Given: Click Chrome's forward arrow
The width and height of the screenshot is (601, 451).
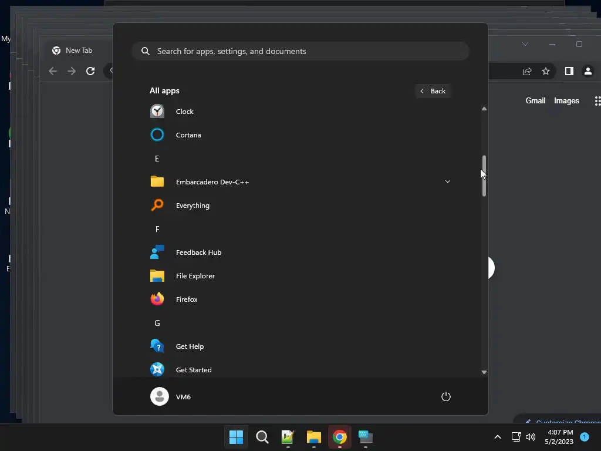Looking at the screenshot, I should coord(72,71).
